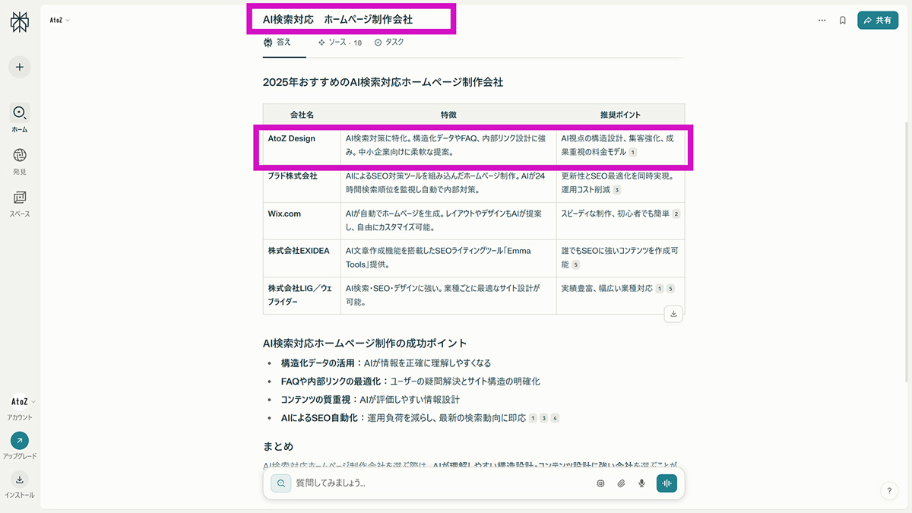The height and width of the screenshot is (513, 912).
Task: Click the 質問してみましょう input field
Action: (x=441, y=483)
